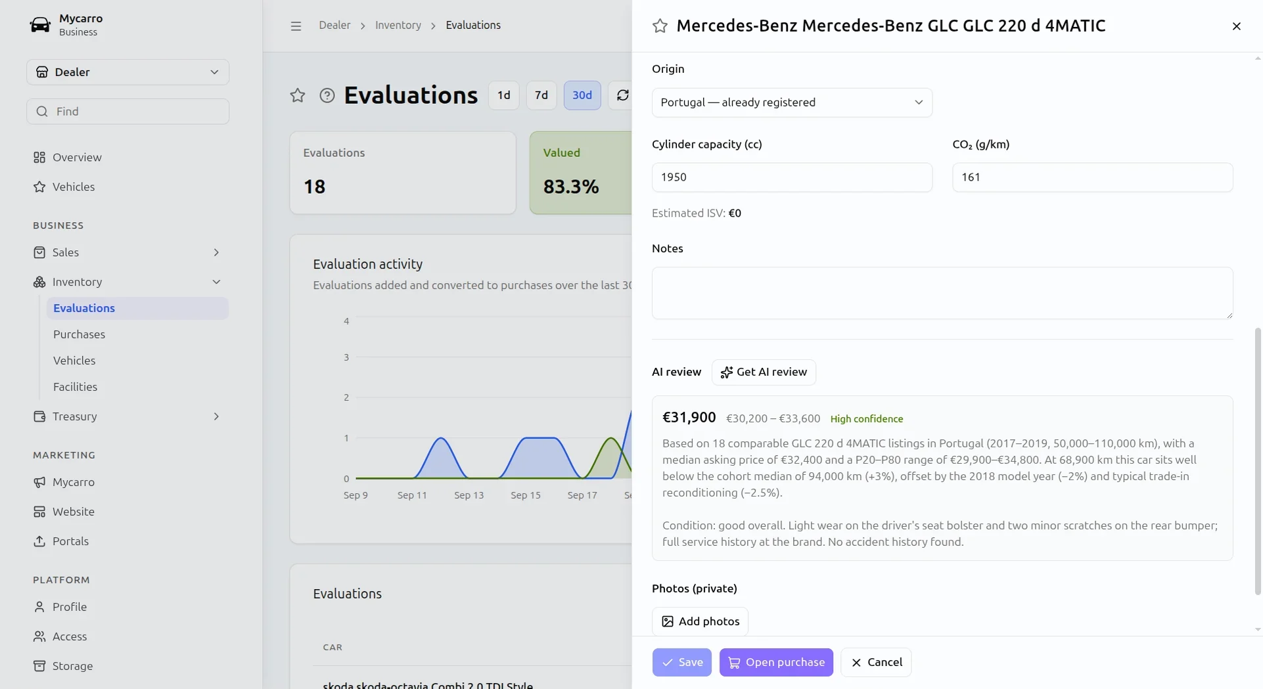The height and width of the screenshot is (689, 1263).
Task: Toggle the hamburger sidebar menu icon
Action: 296,26
